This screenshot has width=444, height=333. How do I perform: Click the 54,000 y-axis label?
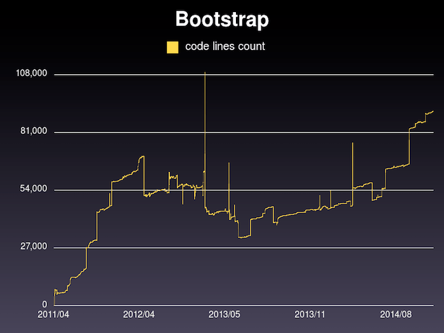34,189
